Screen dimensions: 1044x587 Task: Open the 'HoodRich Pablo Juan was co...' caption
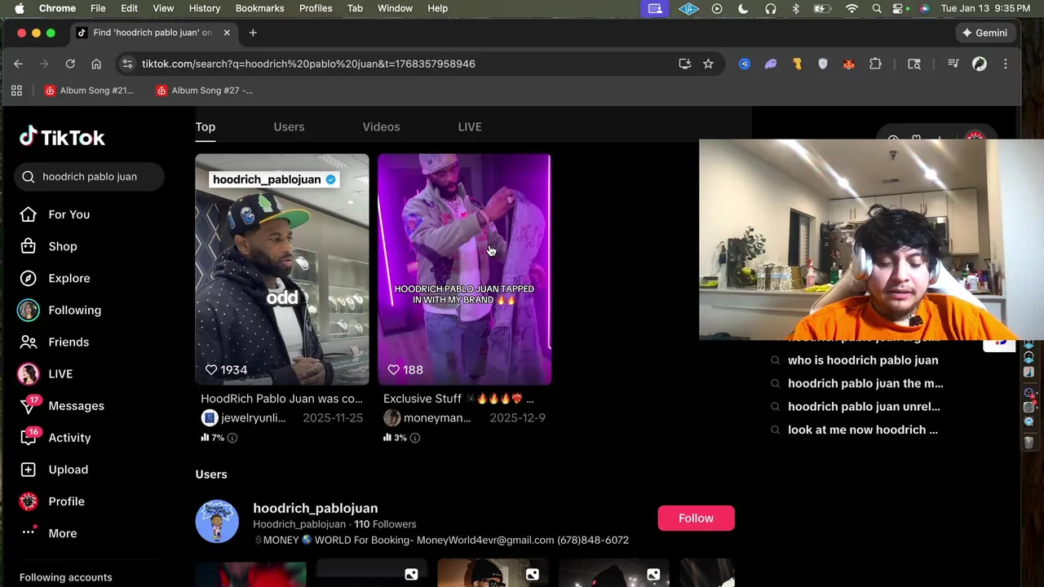[281, 399]
